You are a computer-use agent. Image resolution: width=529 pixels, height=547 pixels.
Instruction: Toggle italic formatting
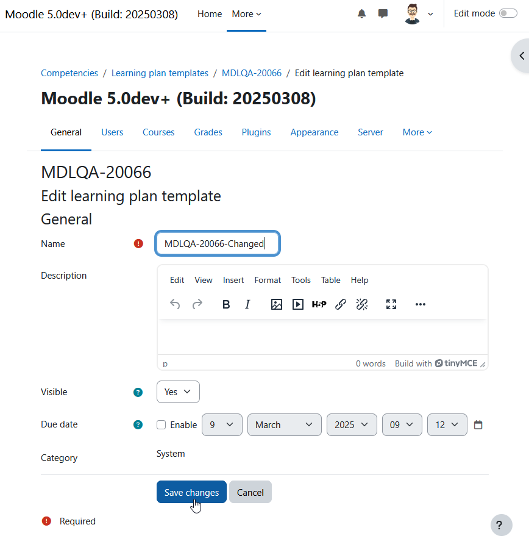click(x=247, y=304)
